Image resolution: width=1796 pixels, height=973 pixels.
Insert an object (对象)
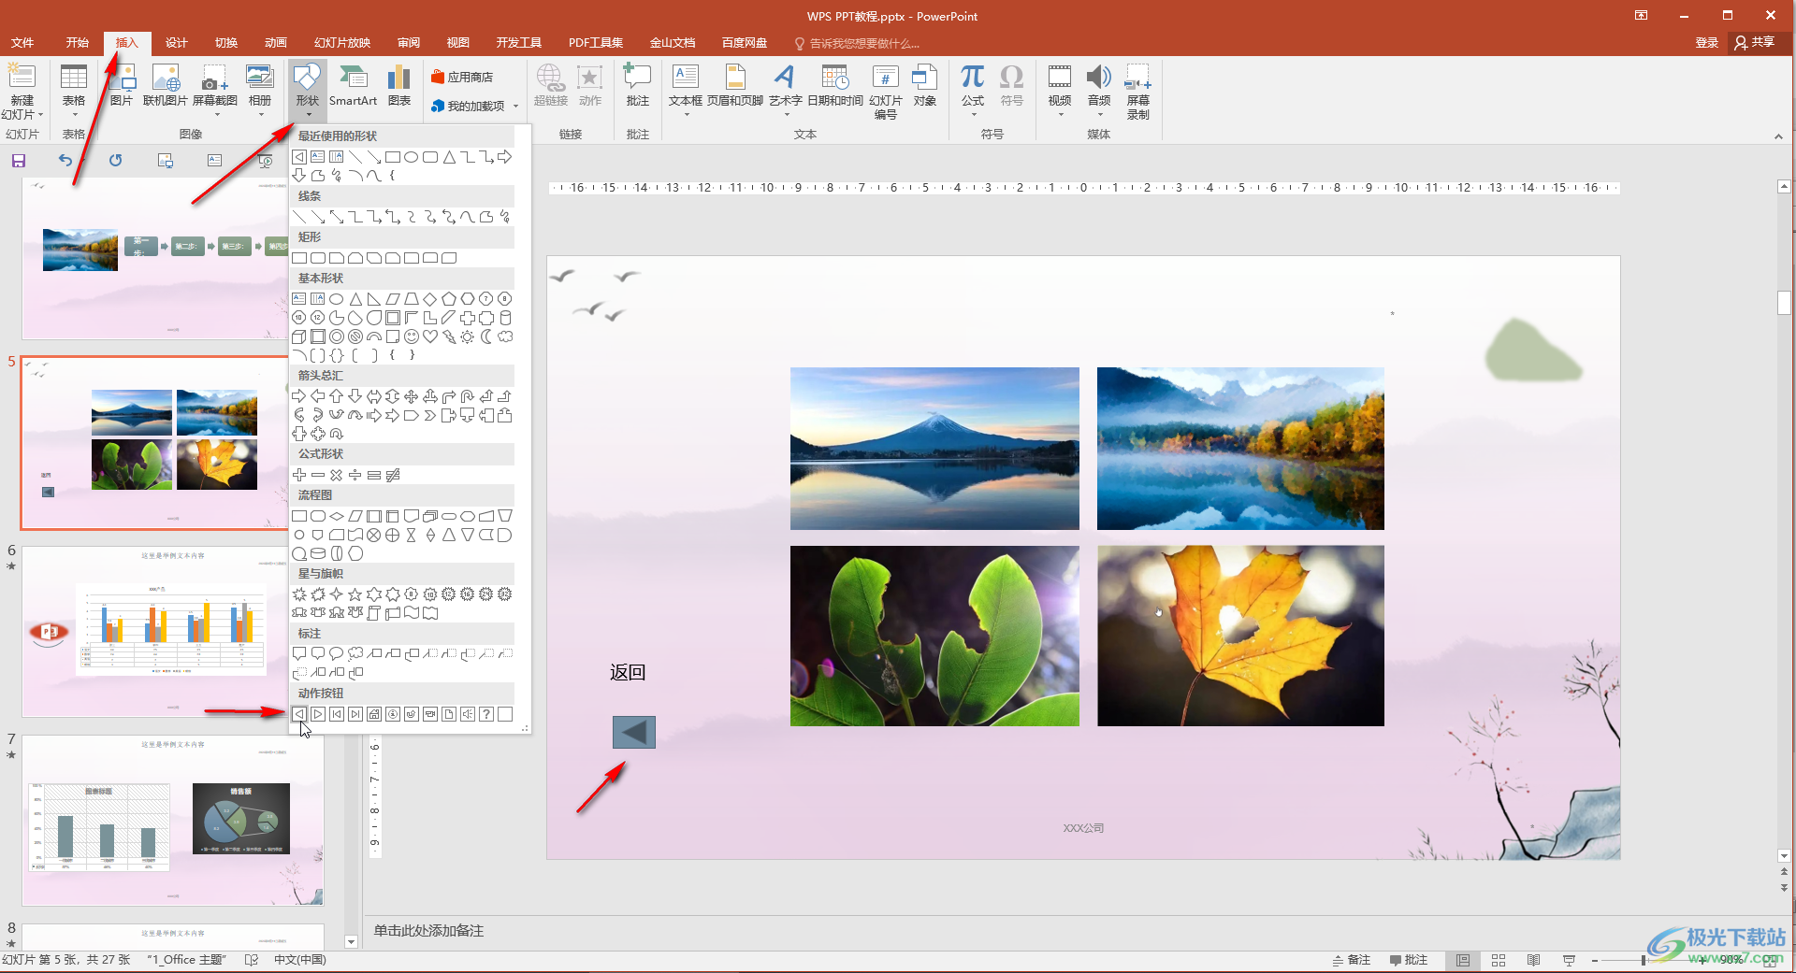click(x=925, y=86)
